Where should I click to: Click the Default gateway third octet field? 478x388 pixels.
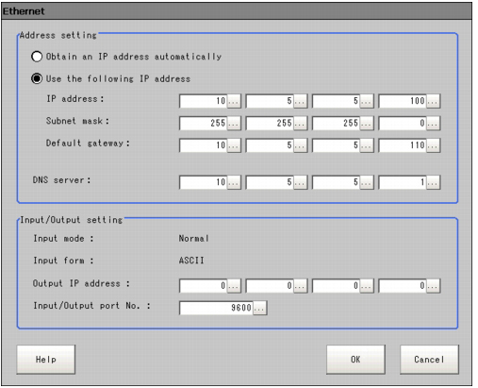tap(336, 145)
